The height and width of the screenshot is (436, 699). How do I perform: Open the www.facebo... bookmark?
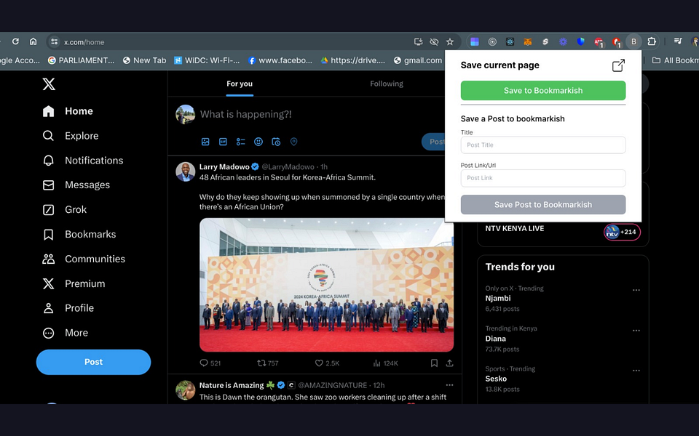[280, 60]
